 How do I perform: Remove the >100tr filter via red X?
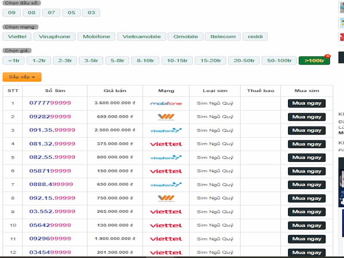tap(328, 56)
